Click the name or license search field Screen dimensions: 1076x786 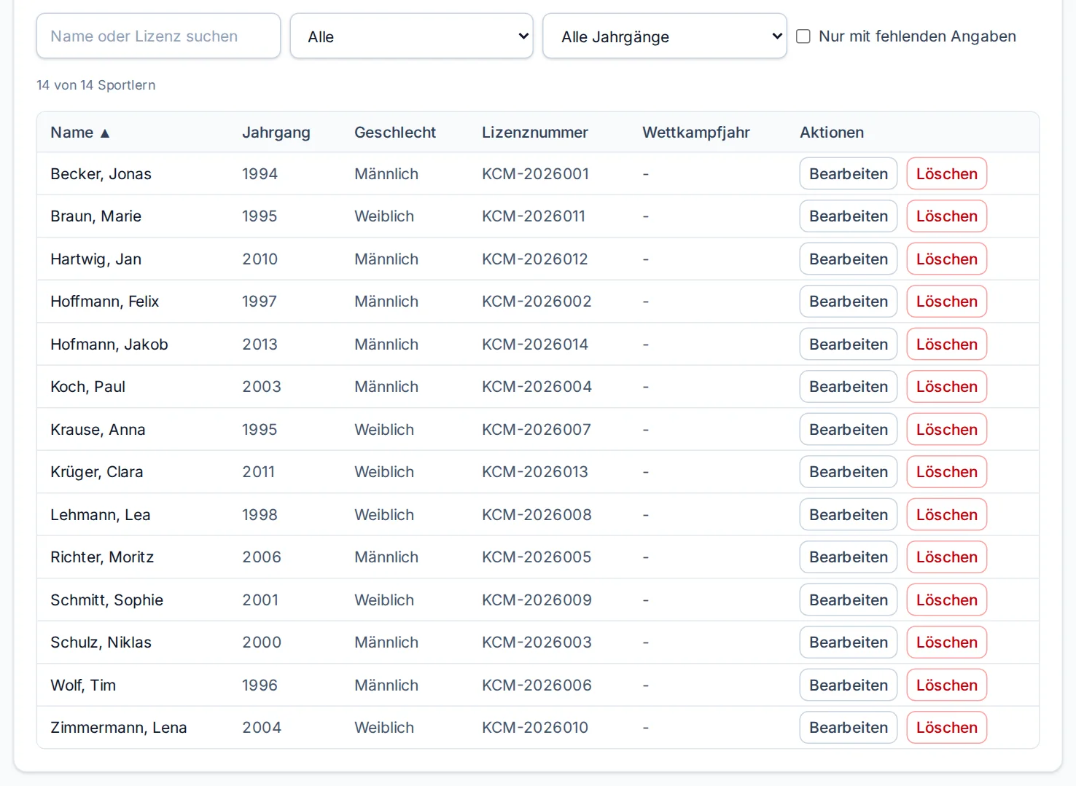[x=158, y=36]
